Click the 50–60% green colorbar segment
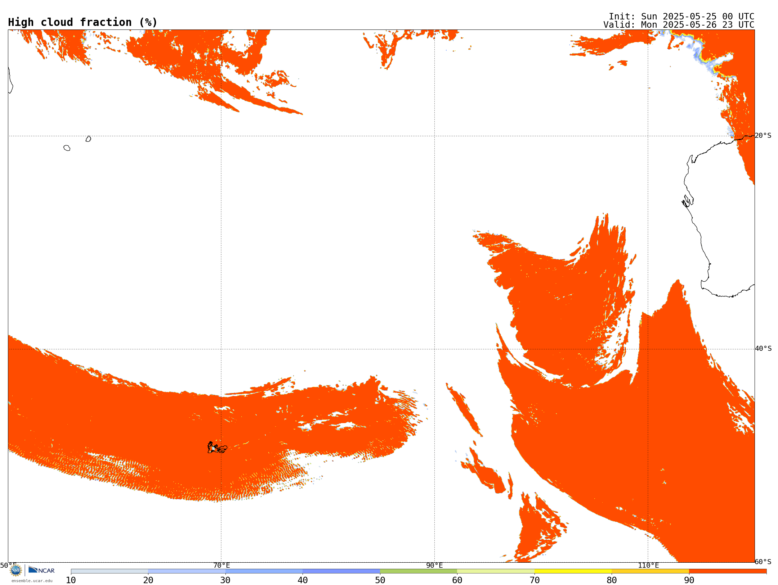The image size is (778, 585). 419,571
